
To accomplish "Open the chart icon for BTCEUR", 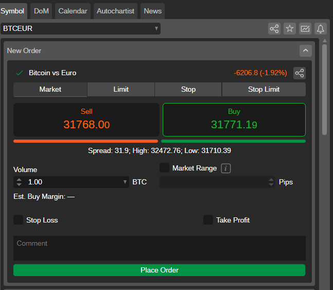I will 305,29.
